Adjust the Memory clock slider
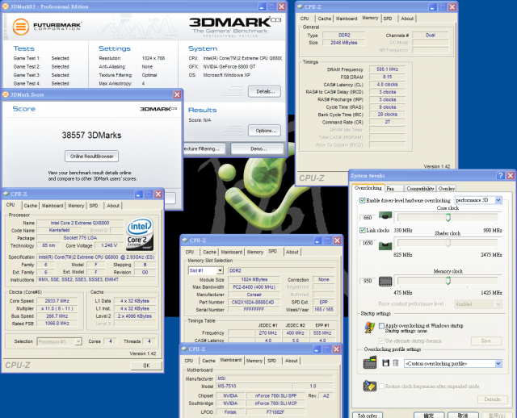Image resolution: width=517 pixels, height=418 pixels. (448, 281)
